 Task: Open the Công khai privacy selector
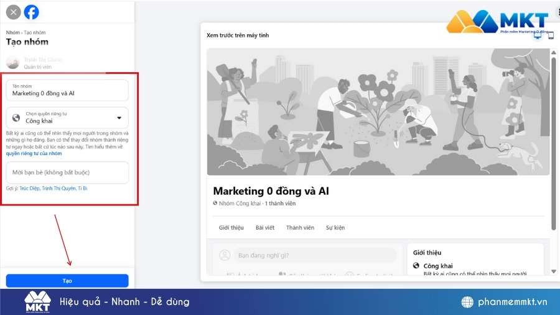(x=67, y=118)
